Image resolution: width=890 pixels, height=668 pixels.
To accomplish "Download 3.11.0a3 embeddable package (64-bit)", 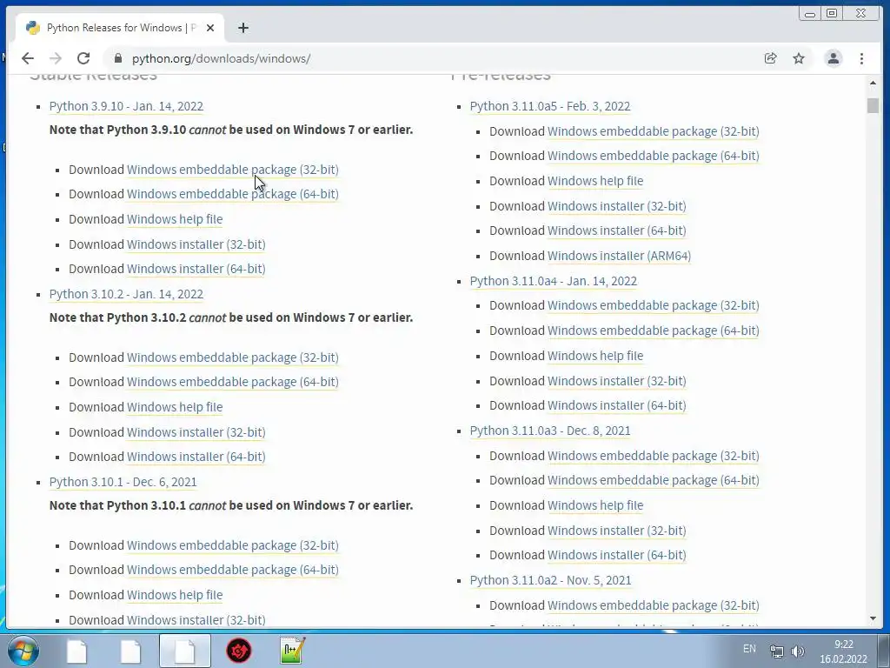I will coord(654,480).
